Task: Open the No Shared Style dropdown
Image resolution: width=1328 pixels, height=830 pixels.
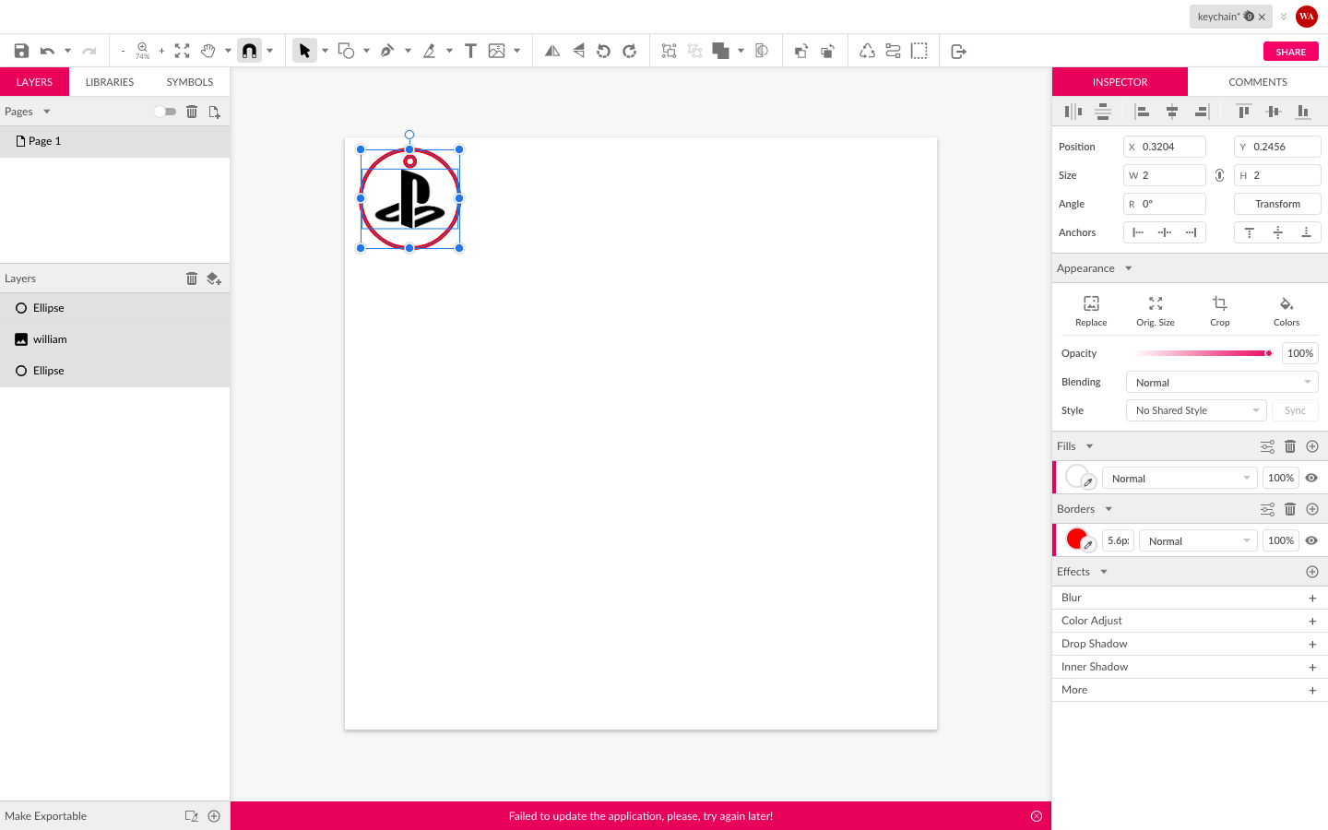Action: tap(1195, 410)
